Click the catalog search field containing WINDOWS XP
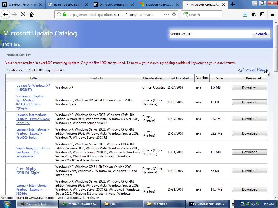 (x=211, y=34)
